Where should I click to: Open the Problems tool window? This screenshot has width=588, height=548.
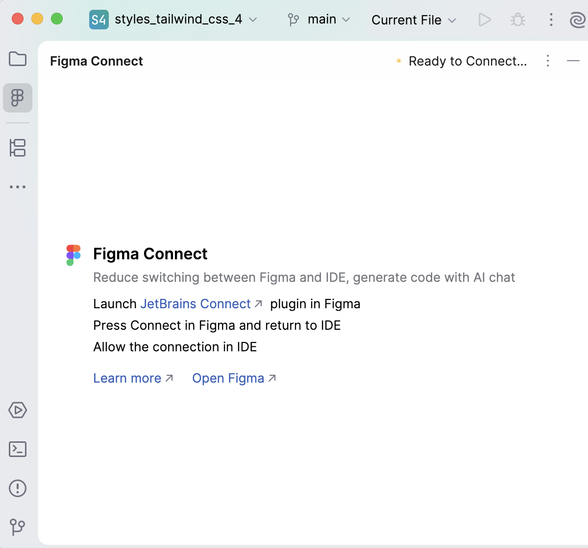(x=18, y=488)
